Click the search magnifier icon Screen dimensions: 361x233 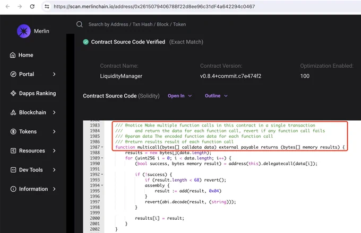[x=80, y=24]
